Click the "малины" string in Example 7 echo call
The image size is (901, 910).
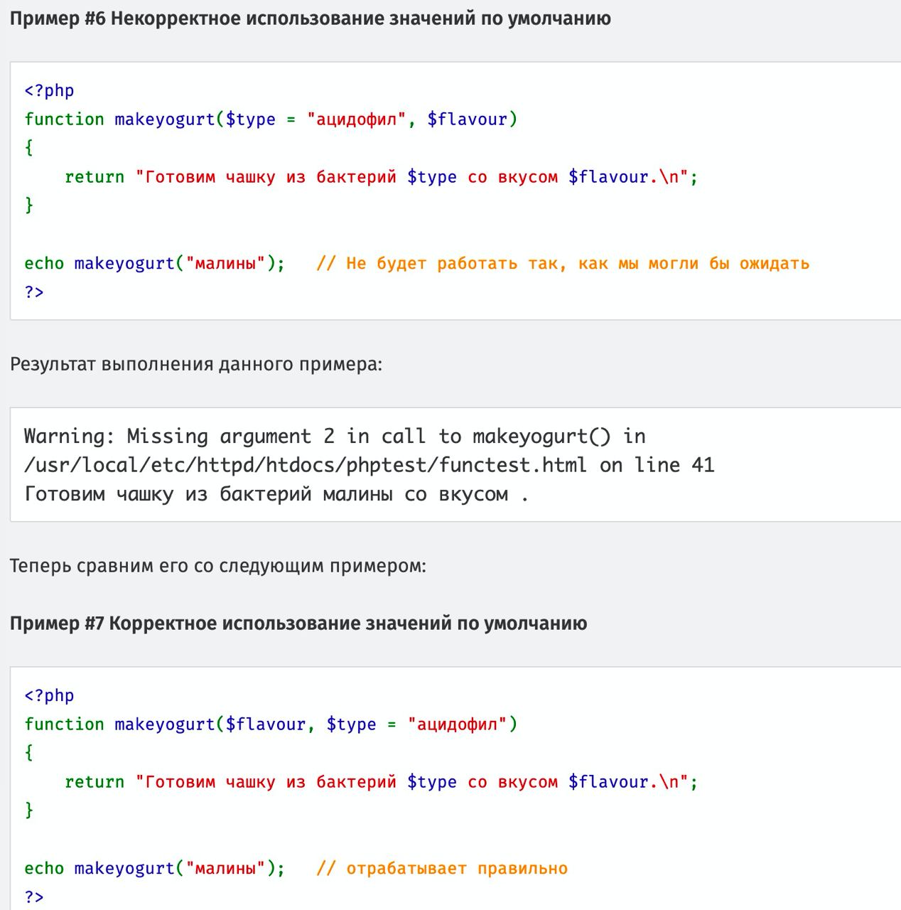click(x=225, y=869)
